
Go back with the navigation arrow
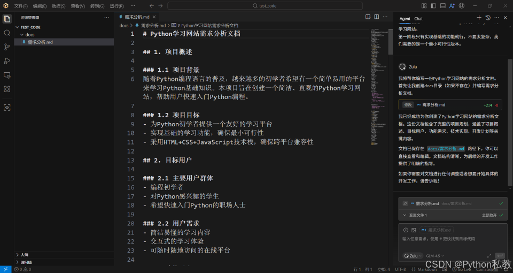click(x=151, y=5)
